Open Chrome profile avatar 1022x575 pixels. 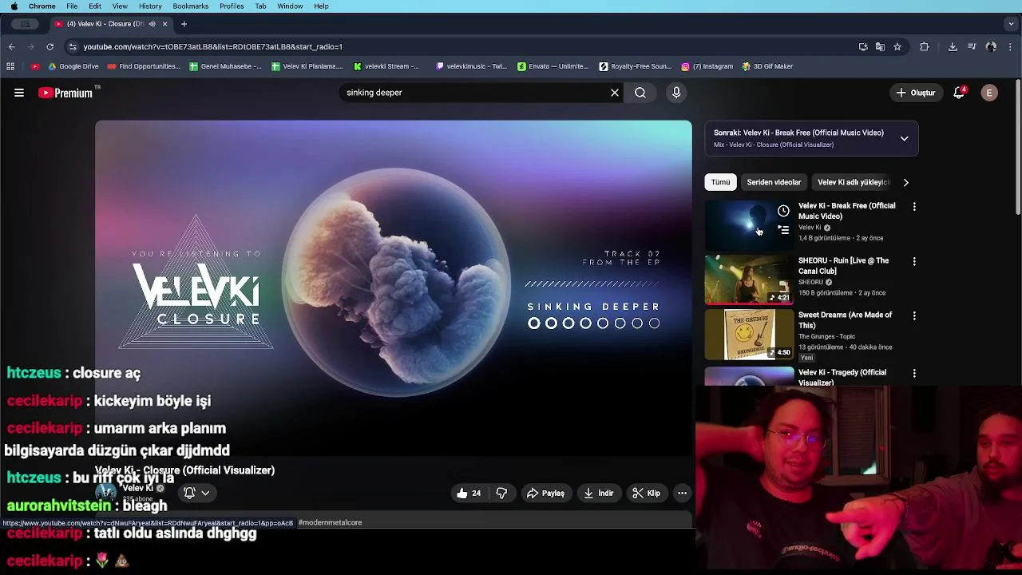click(x=991, y=46)
